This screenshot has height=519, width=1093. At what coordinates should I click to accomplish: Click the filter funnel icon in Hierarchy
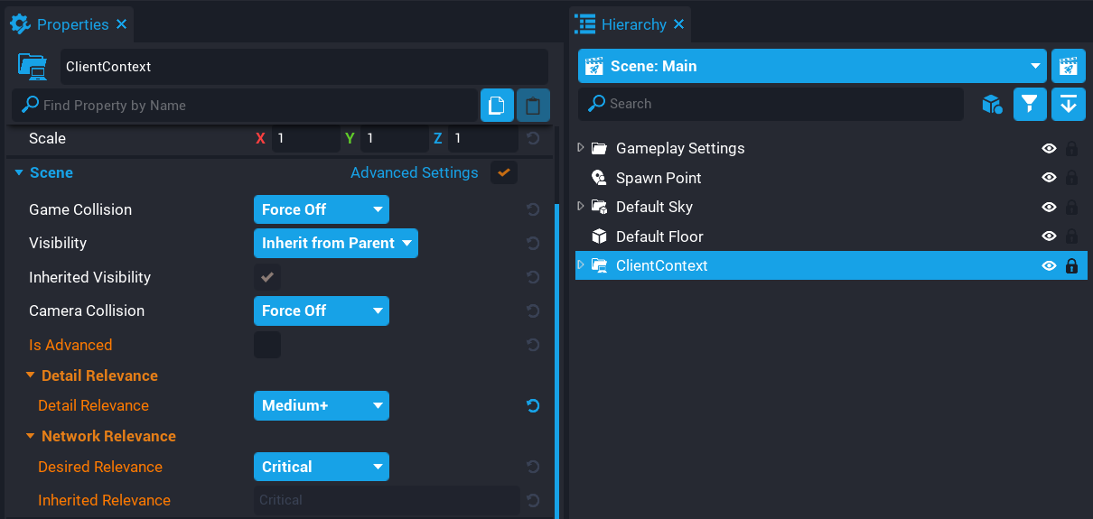1030,104
